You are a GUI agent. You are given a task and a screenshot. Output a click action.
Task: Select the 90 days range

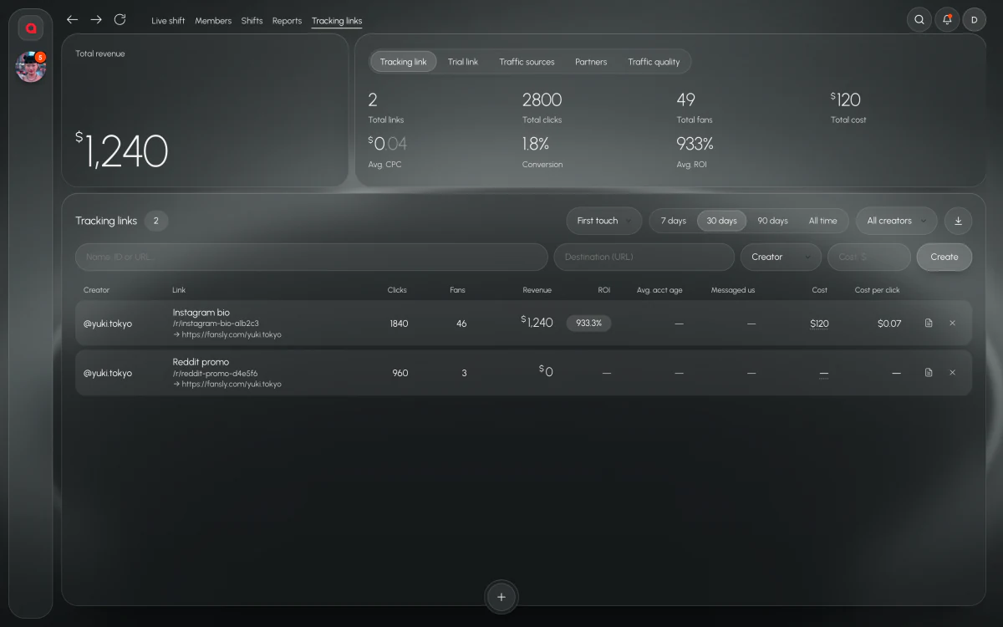tap(772, 221)
